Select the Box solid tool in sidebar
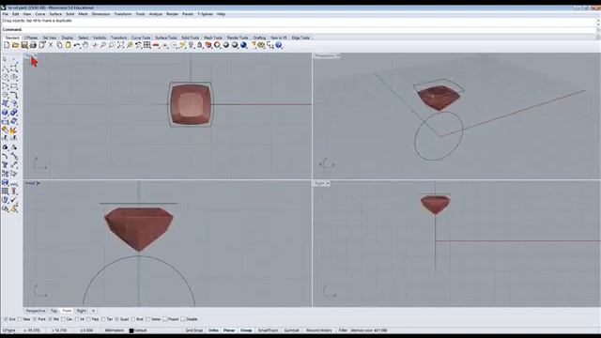Screen dimensions: 601x338 point(5,113)
